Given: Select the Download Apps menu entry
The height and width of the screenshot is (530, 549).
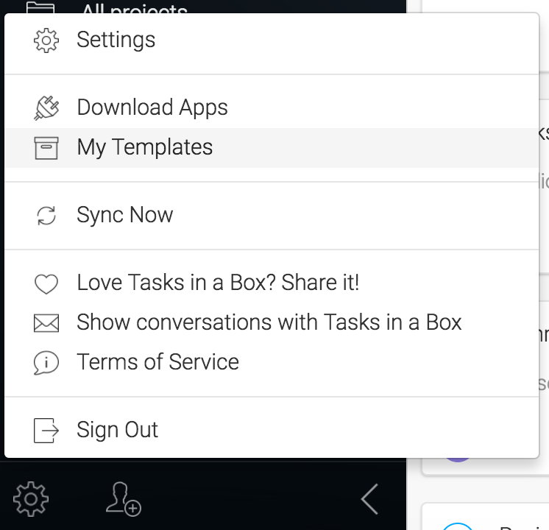Looking at the screenshot, I should pyautogui.click(x=152, y=107).
